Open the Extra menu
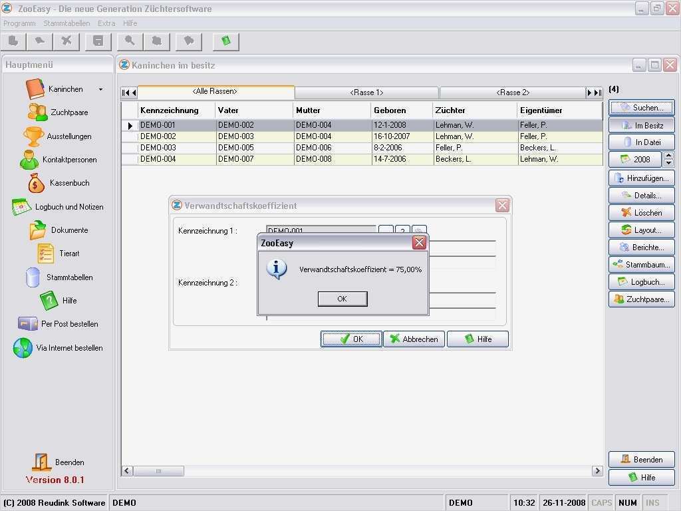This screenshot has height=511, width=681. pyautogui.click(x=106, y=23)
